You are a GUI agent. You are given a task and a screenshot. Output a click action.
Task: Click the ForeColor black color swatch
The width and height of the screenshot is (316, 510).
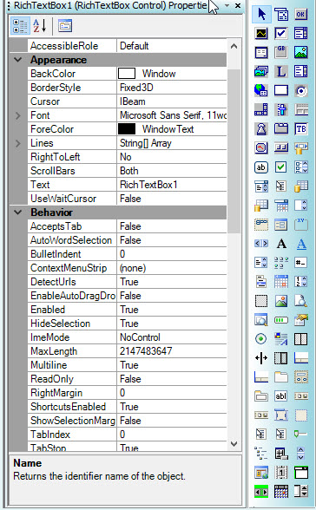127,129
